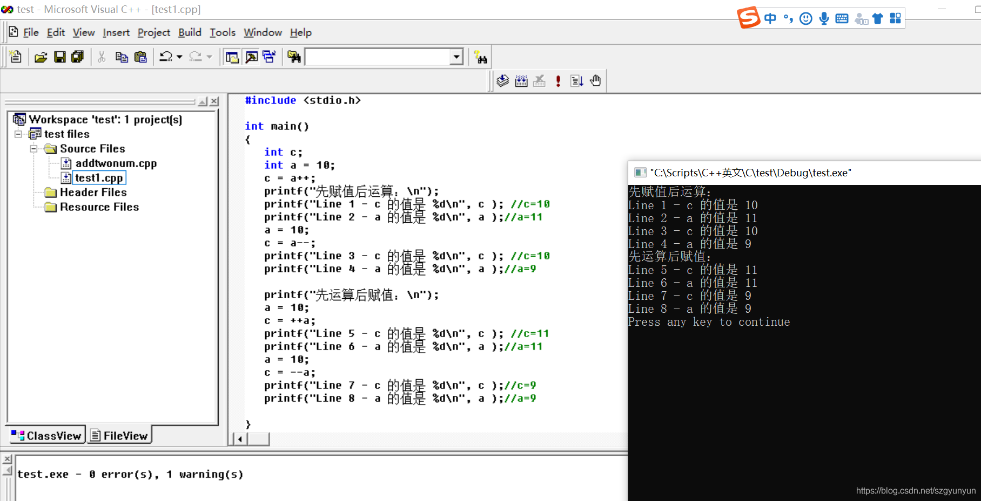
Task: Collapse the 'test files' project node
Action: tap(18, 134)
